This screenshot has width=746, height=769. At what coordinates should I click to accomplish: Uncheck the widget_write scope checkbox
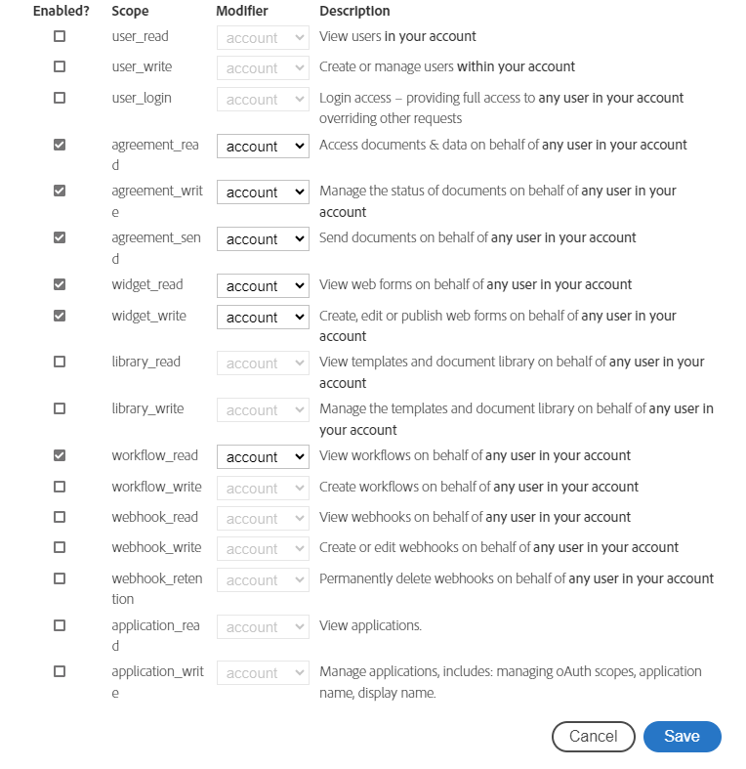[x=60, y=316]
